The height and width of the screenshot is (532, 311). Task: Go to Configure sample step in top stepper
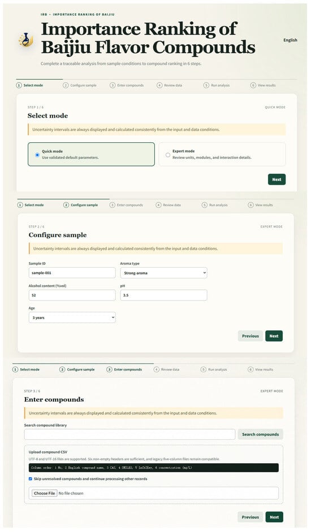[80, 85]
